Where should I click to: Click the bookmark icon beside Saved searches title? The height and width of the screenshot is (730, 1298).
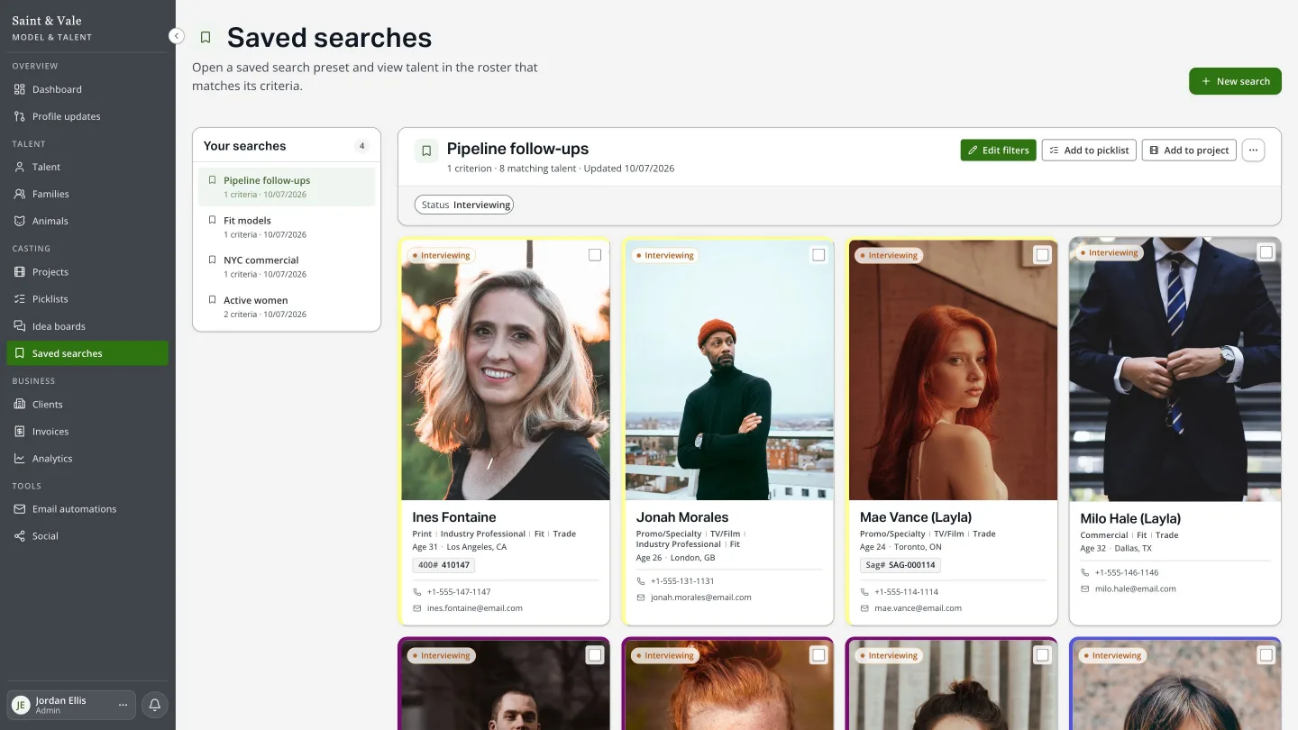(x=206, y=37)
